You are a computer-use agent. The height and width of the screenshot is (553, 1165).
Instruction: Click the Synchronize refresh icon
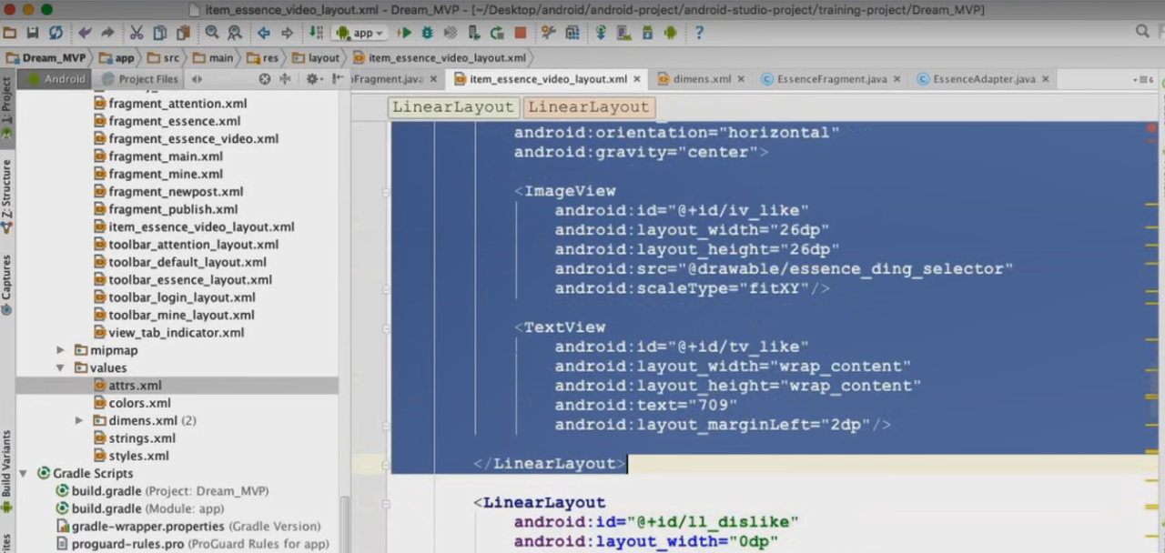pyautogui.click(x=56, y=33)
